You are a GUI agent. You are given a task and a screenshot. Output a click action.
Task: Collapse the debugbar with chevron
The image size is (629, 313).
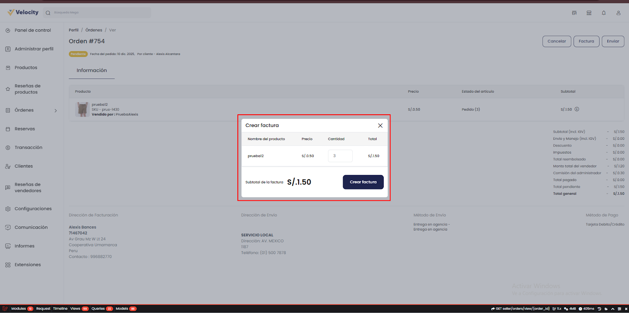[613, 309]
